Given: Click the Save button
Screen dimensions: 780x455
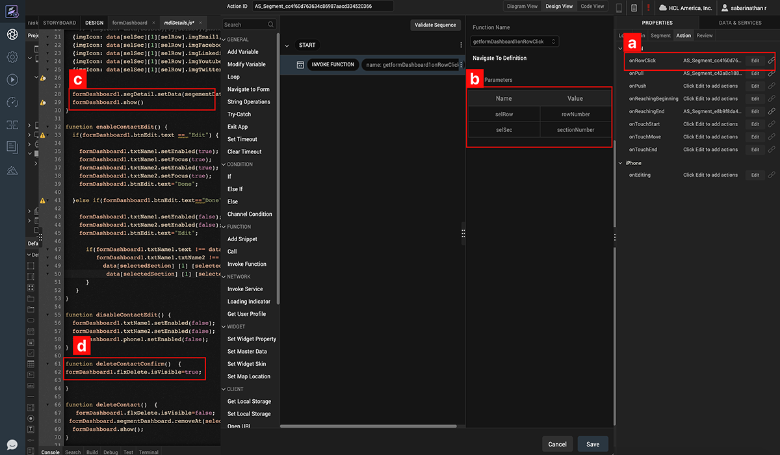Looking at the screenshot, I should 592,444.
